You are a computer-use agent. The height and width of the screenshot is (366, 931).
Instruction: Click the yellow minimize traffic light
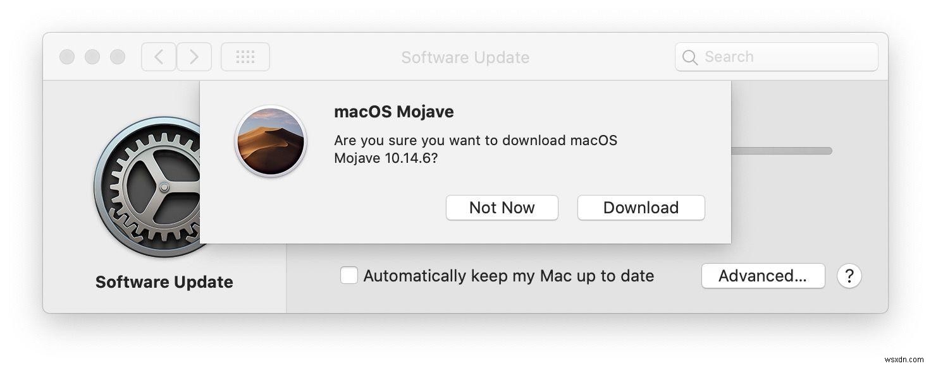(92, 56)
